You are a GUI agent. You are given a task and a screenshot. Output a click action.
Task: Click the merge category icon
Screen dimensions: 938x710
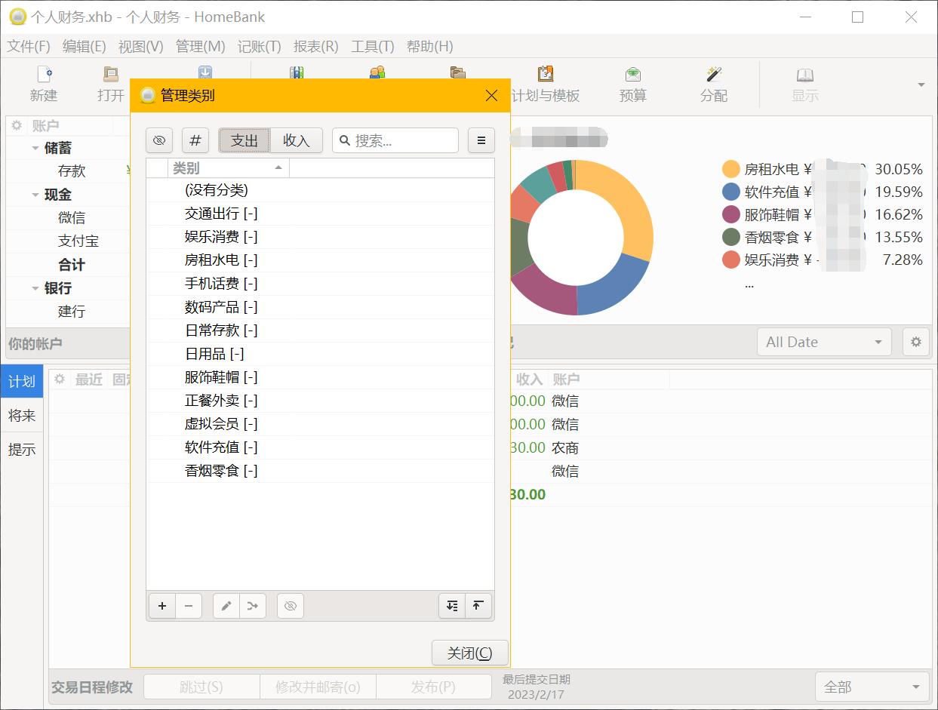253,606
